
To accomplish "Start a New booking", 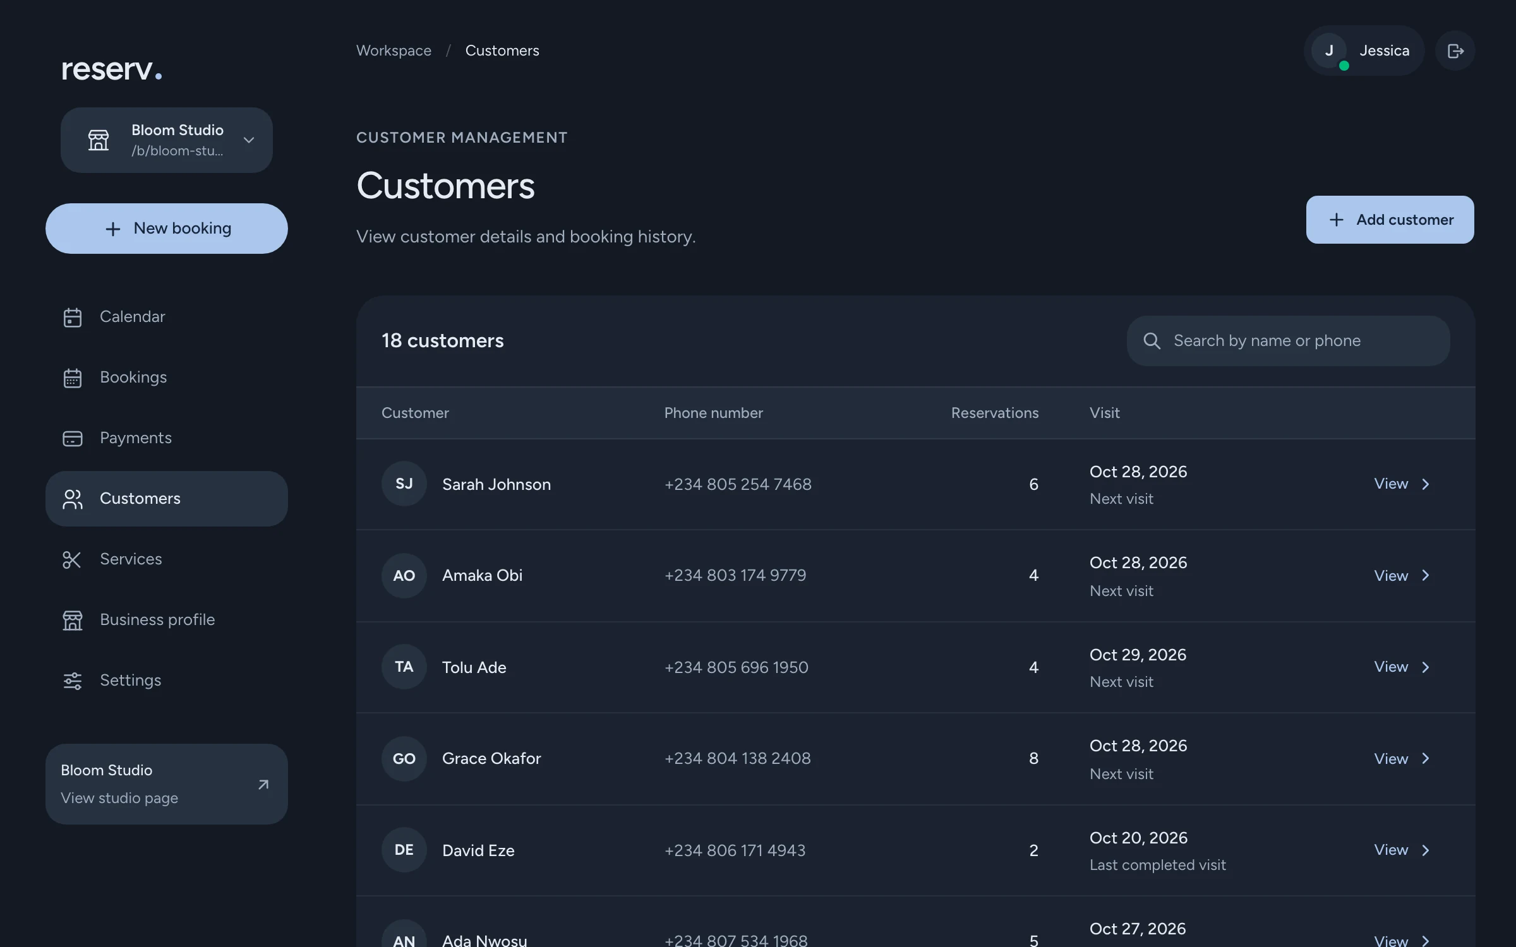I will (167, 229).
